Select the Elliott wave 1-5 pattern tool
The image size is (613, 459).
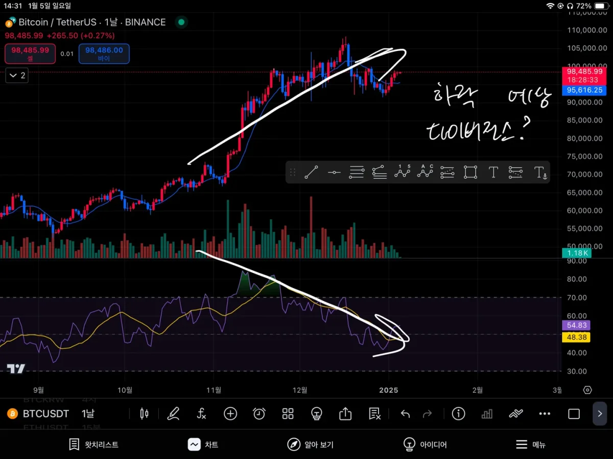[402, 172]
